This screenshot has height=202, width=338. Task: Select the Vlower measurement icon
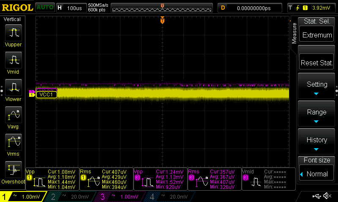(14, 88)
